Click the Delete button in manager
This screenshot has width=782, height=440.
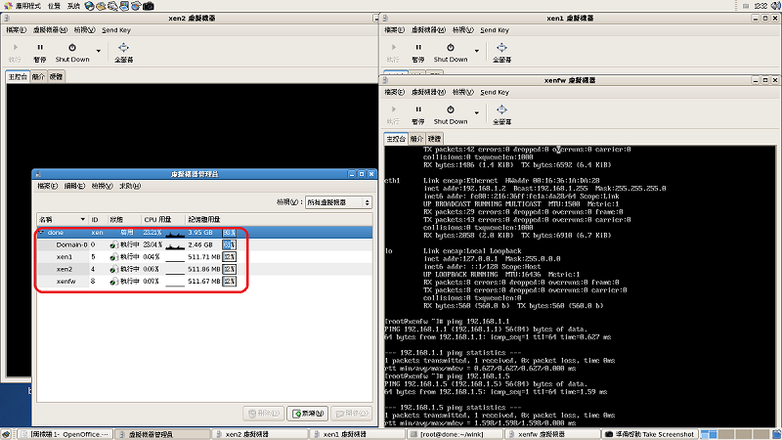coord(263,414)
